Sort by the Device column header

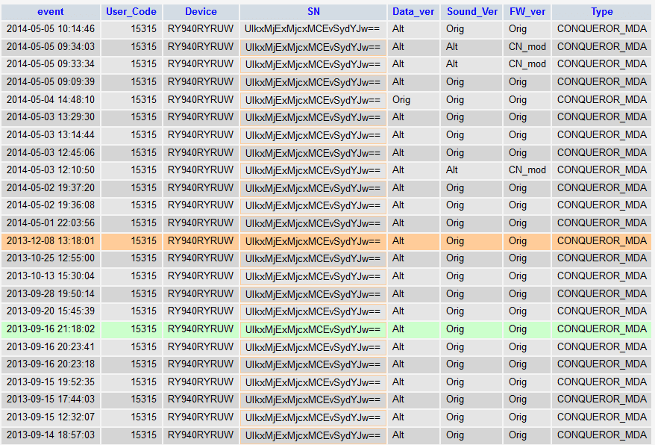[201, 12]
